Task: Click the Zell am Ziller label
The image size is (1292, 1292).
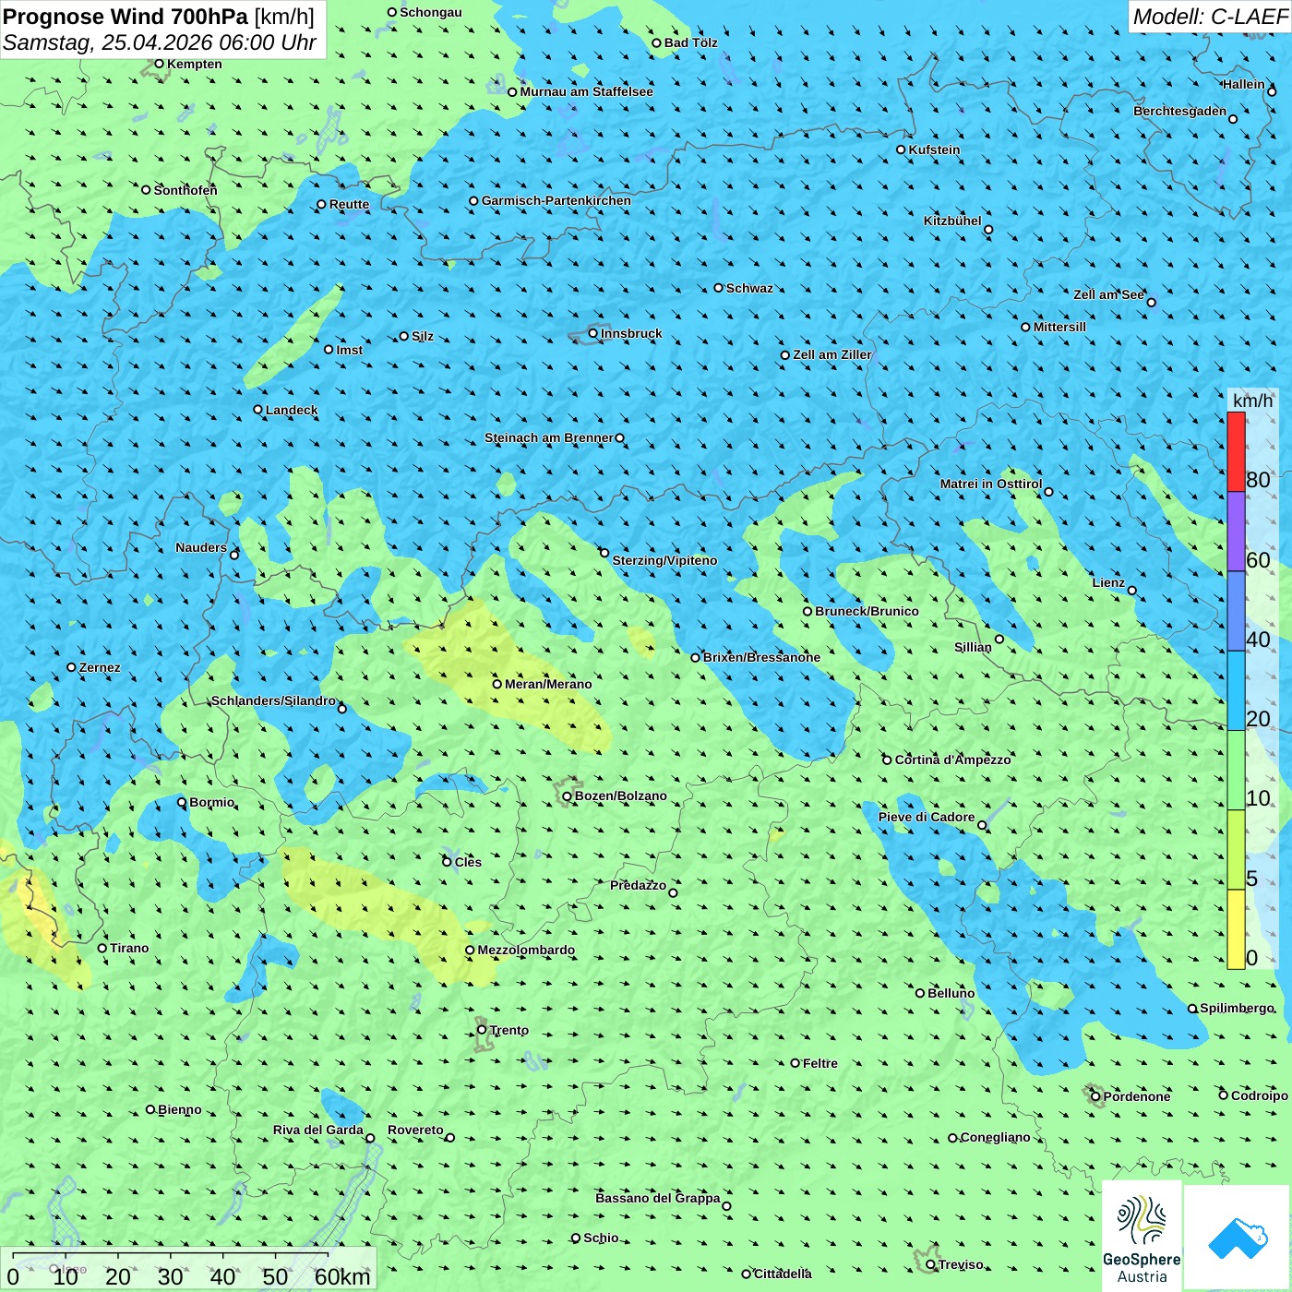Action: point(831,354)
